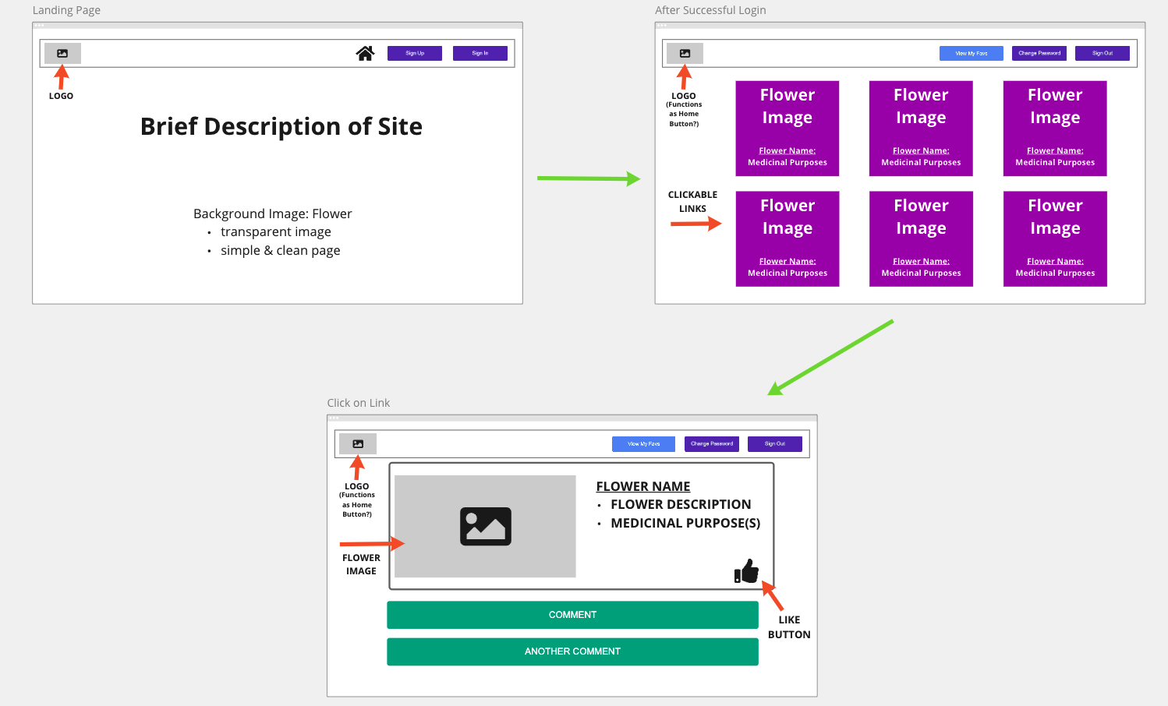Click the thumbs-up like icon
This screenshot has height=706, width=1168.
point(746,571)
